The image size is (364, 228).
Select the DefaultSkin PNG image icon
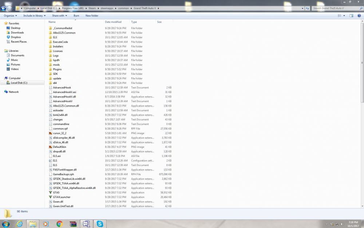coord(50,147)
